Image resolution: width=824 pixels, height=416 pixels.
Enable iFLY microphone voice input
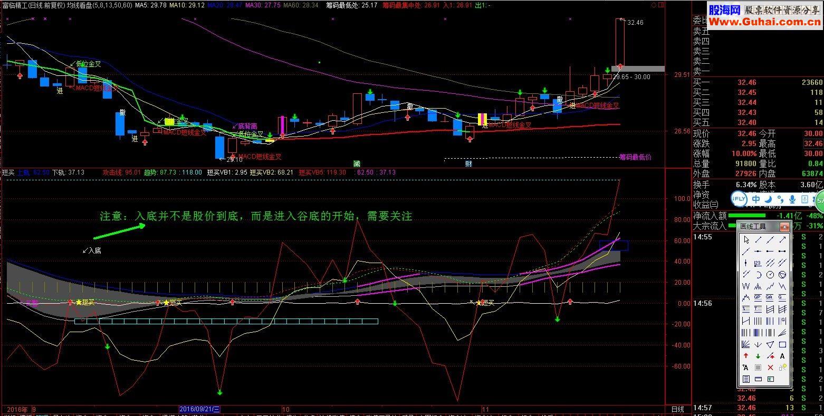(793, 199)
